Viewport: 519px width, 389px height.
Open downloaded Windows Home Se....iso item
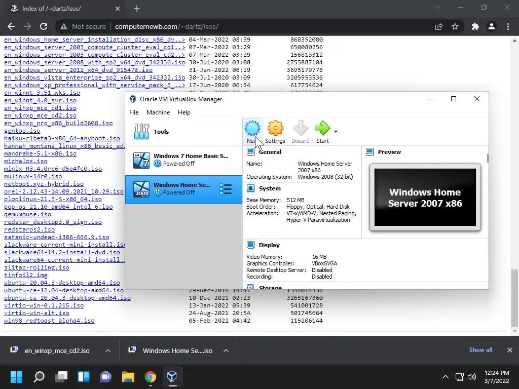pyautogui.click(x=171, y=351)
